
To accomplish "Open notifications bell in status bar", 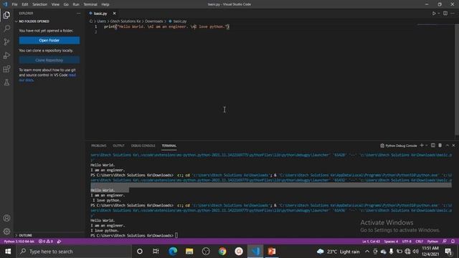I will 453,242.
